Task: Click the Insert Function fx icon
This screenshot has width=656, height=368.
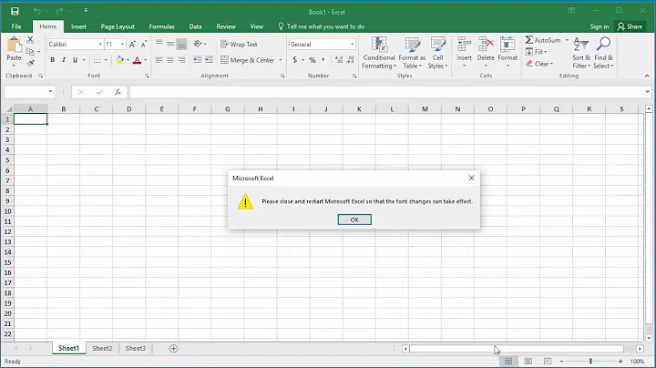Action: tap(118, 92)
